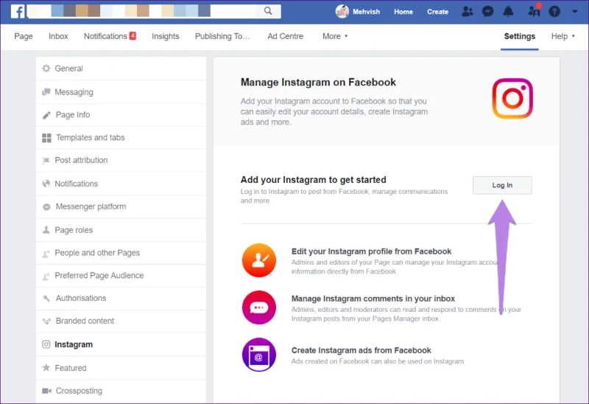Screen dimensions: 589x404
Task: Open Publishing Tools tab
Action: [x=222, y=36]
